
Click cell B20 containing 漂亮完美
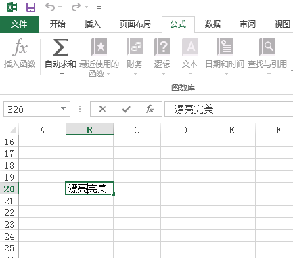[89, 188]
